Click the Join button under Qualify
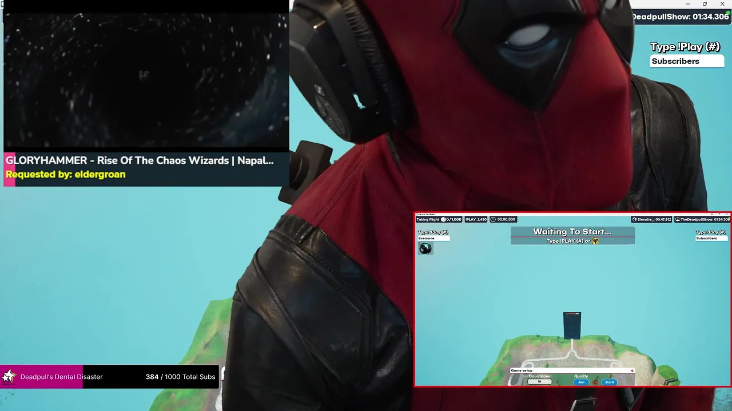The height and width of the screenshot is (411, 732). (x=581, y=382)
